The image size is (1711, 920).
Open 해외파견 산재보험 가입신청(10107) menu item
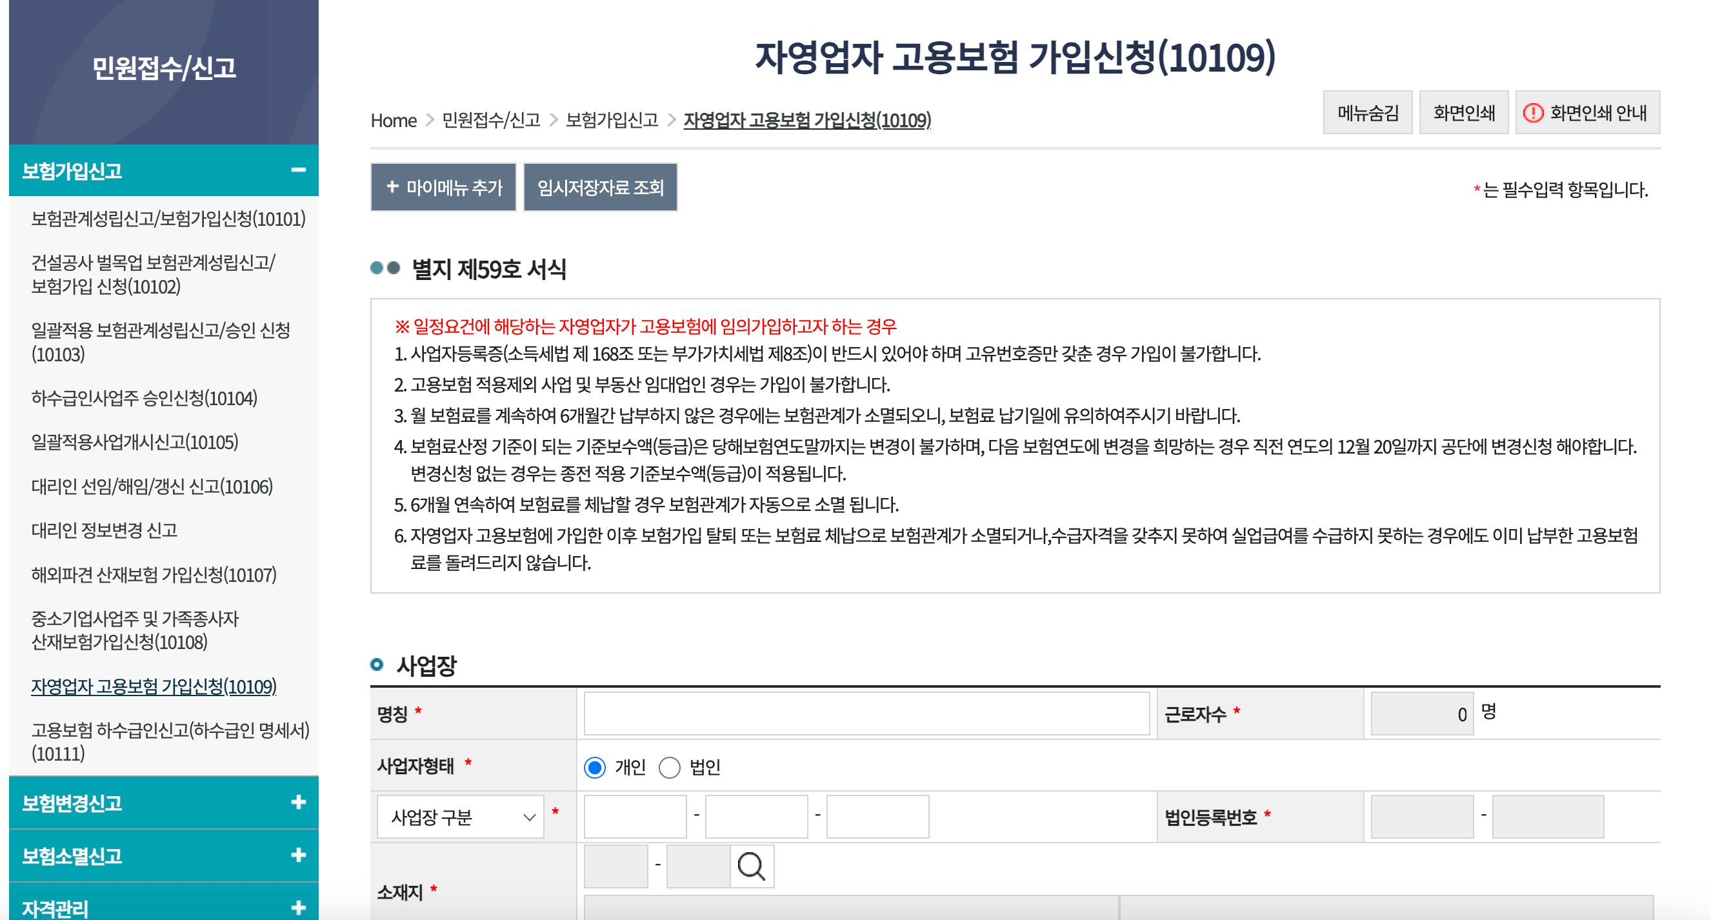(154, 575)
